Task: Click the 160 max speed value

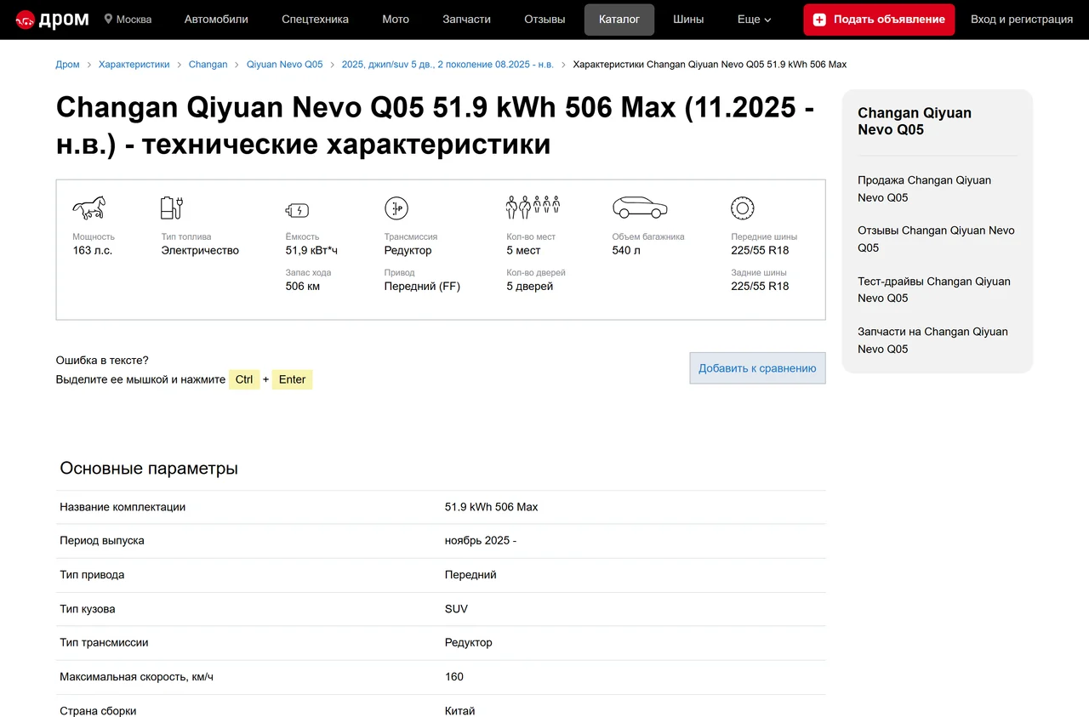Action: tap(454, 677)
